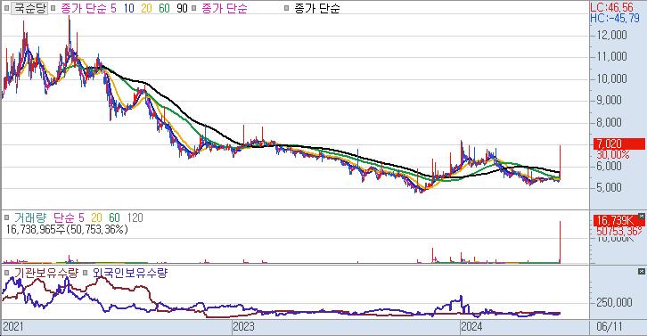Close the volume panel with its X button

(x=642, y=216)
